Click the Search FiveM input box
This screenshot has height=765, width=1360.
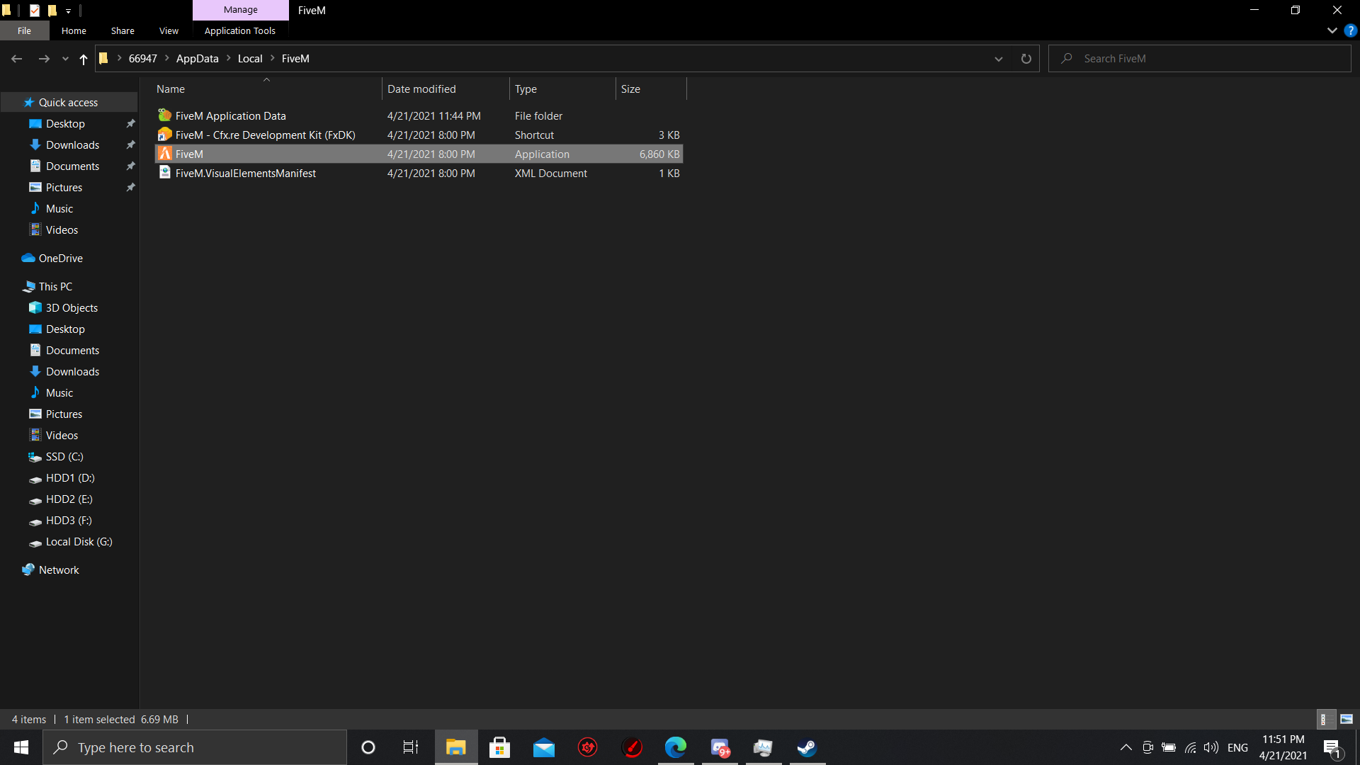coord(1204,59)
